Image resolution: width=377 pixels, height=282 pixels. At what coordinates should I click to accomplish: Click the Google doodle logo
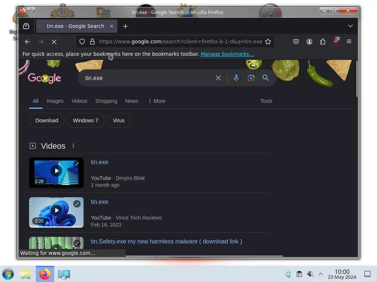pyautogui.click(x=45, y=78)
